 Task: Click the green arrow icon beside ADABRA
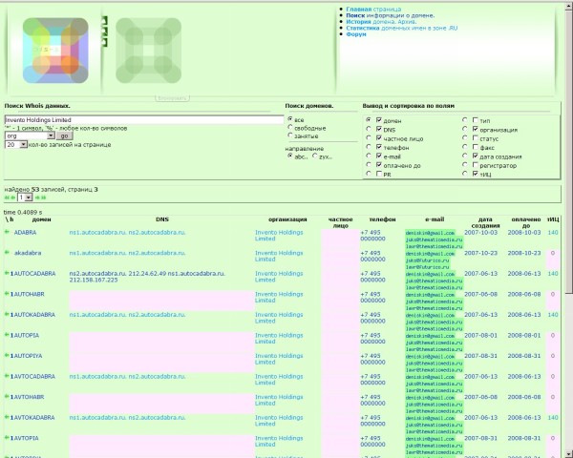[x=8, y=232]
